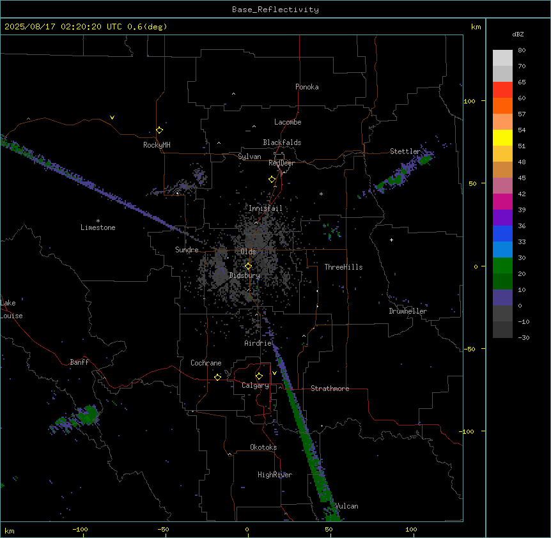The height and width of the screenshot is (538, 551).
Task: Click the -30 value on dBZ legend
Action: (x=524, y=337)
